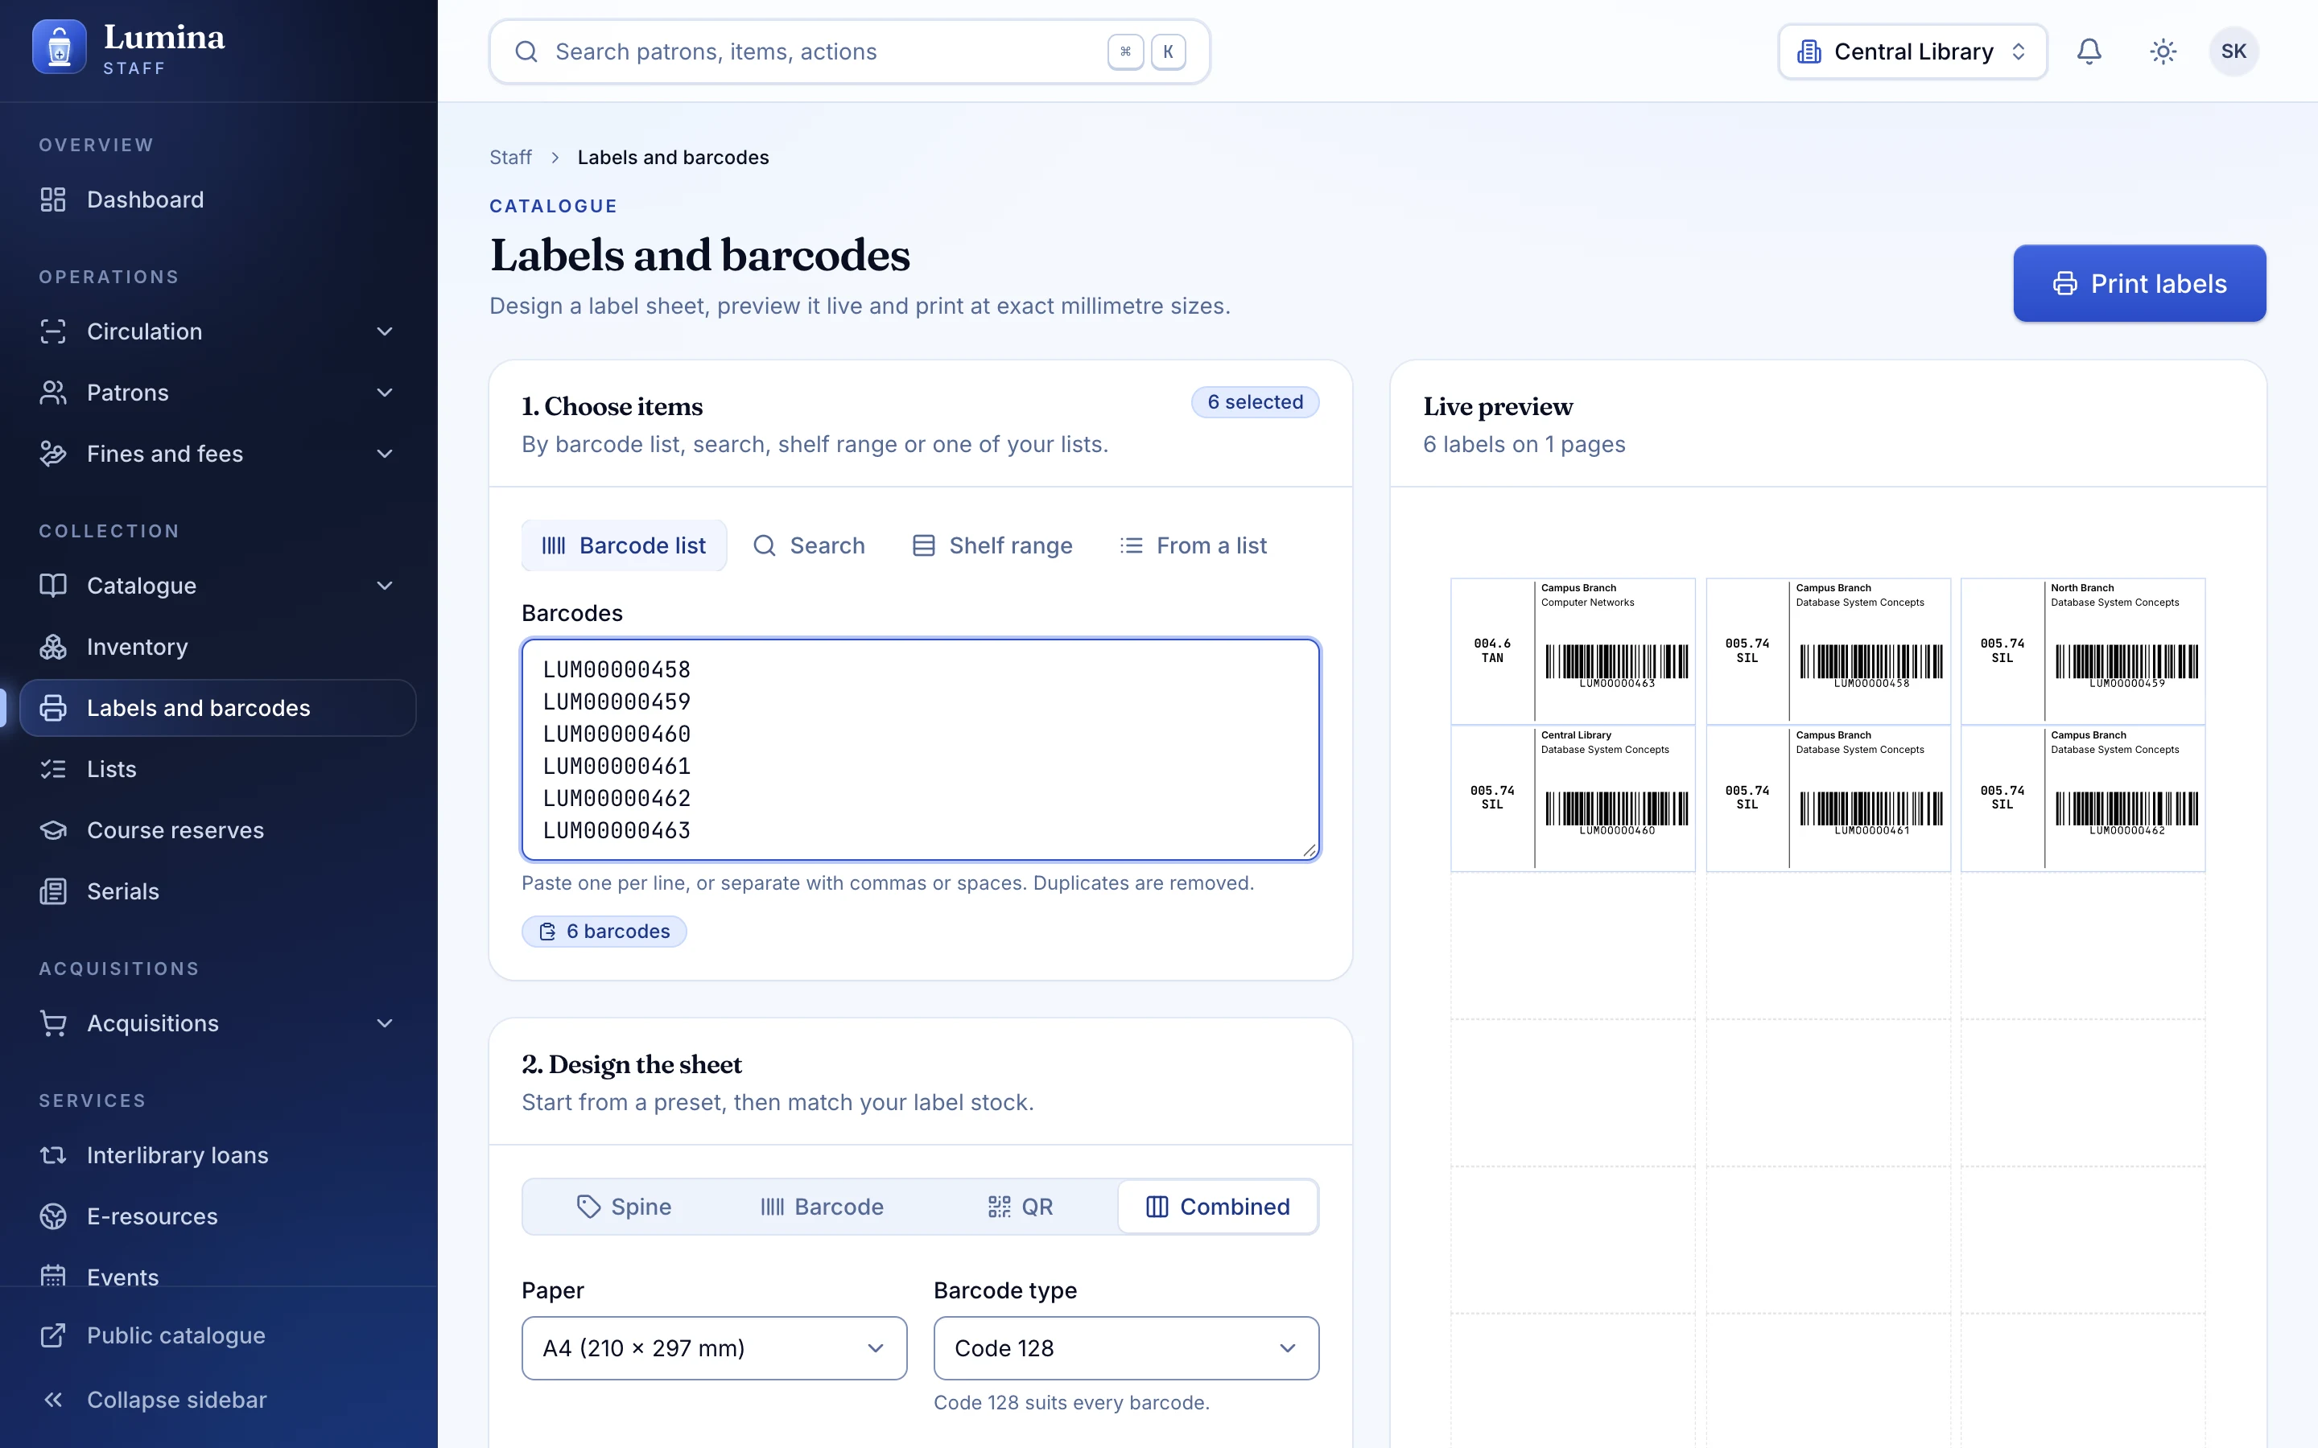Expand the Circulation menu chevron
The height and width of the screenshot is (1448, 2318).
coord(385,331)
